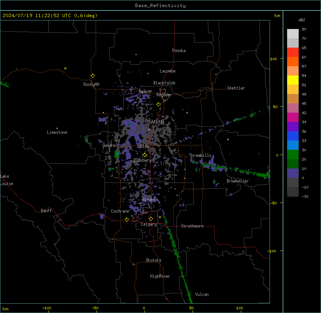Click the asterisk marker above Limestone
The image size is (321, 313).
click(57, 129)
